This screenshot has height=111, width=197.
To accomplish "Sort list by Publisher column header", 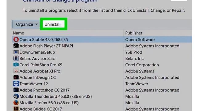I will (134, 33).
